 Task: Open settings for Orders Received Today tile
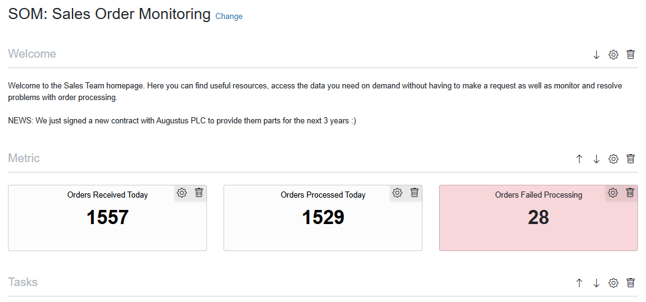click(182, 192)
